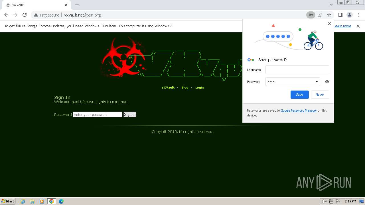Click the Copyleft 2010 footer text

coord(182,132)
